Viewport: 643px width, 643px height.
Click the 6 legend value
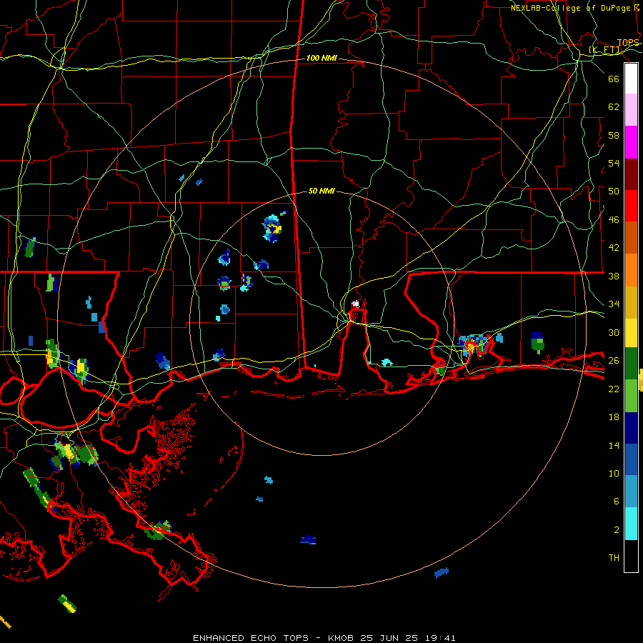click(x=617, y=501)
